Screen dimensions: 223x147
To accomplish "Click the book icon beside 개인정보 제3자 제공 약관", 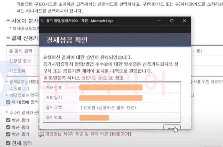I will 41,134.
